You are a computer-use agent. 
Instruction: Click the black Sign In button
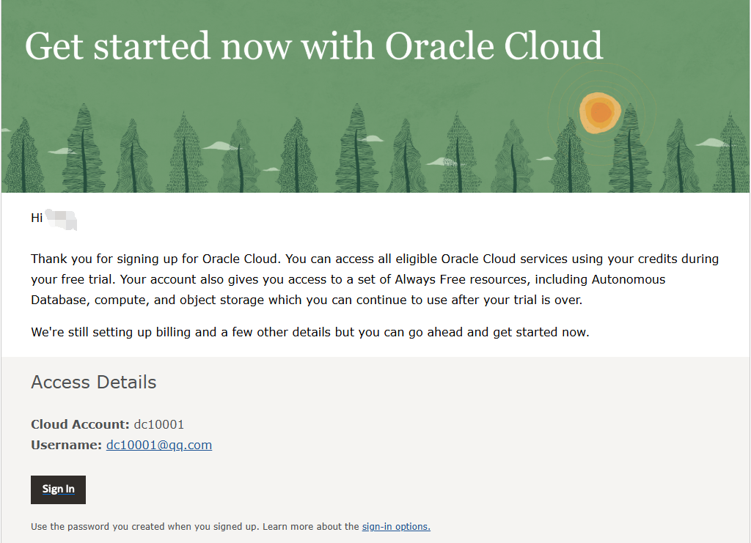tap(58, 490)
